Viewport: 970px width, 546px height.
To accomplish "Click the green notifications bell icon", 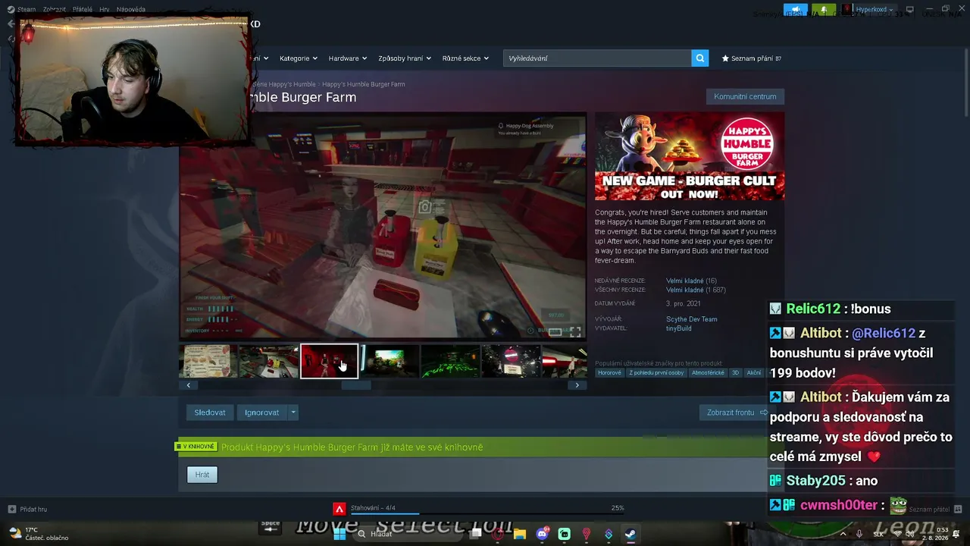I will point(823,10).
